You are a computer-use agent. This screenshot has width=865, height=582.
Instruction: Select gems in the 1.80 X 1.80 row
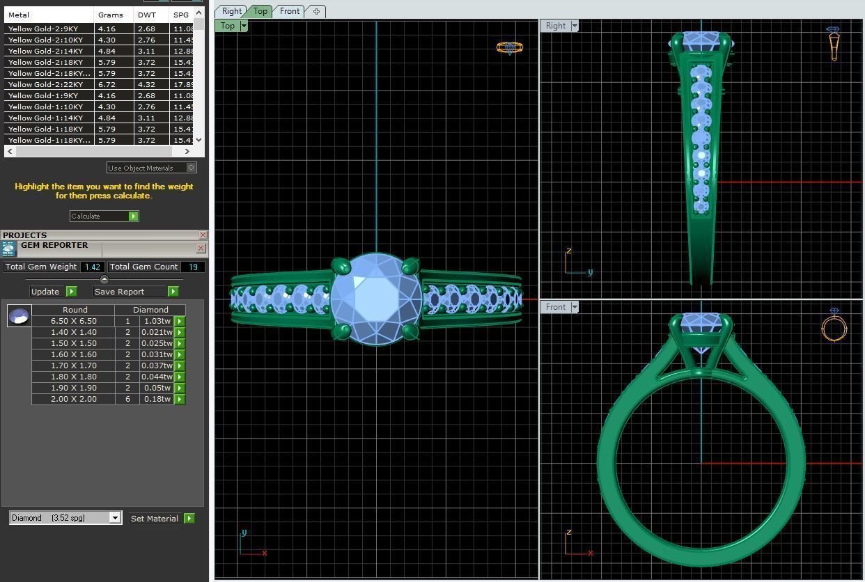[179, 377]
